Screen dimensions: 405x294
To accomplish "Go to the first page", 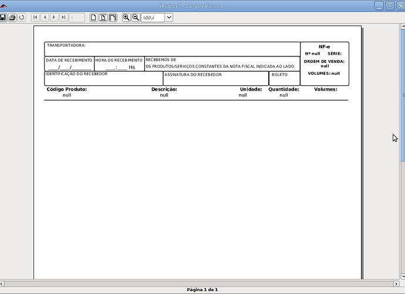I will [x=35, y=18].
